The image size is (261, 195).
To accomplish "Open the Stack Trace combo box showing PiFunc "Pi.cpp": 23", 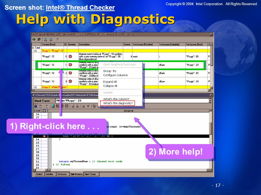I will click(133, 101).
